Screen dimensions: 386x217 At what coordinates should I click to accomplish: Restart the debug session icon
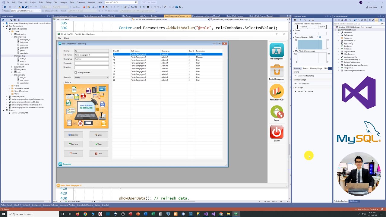click(x=106, y=7)
